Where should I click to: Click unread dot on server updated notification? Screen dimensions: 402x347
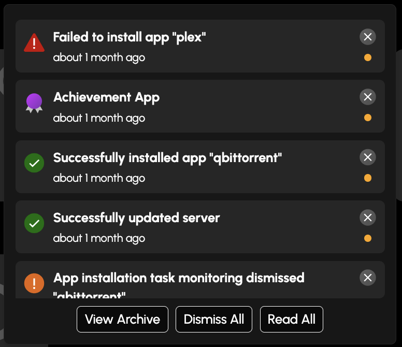pos(368,238)
